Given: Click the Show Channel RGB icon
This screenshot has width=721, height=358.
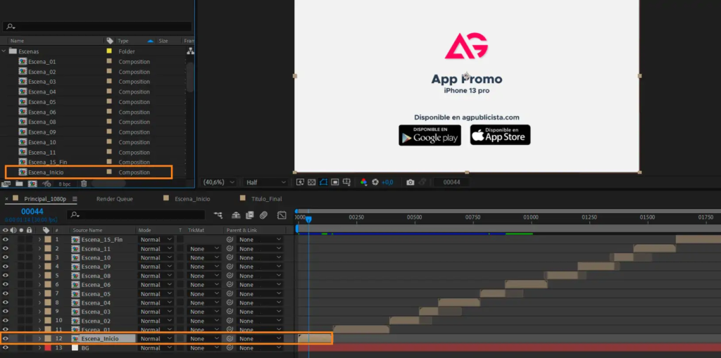Looking at the screenshot, I should coord(364,182).
